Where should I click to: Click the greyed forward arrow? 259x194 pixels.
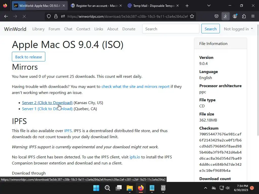click(x=15, y=16)
